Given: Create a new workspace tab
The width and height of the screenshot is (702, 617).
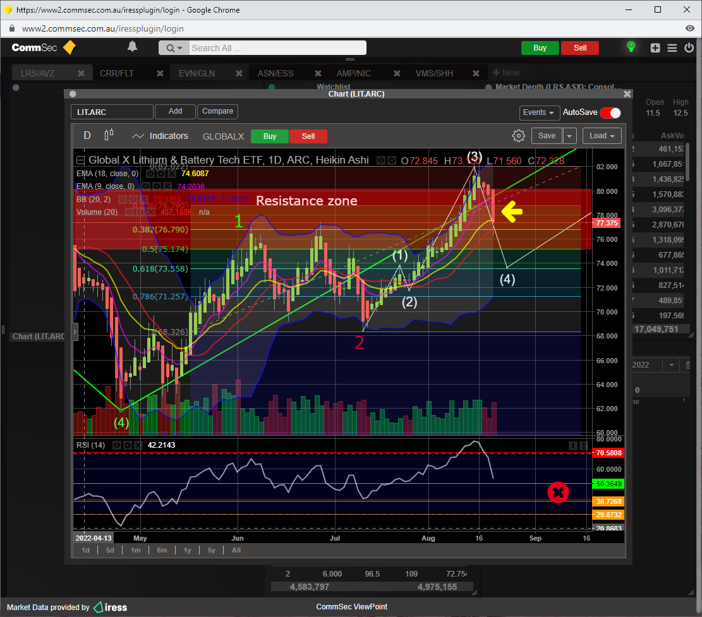Looking at the screenshot, I should coord(506,73).
